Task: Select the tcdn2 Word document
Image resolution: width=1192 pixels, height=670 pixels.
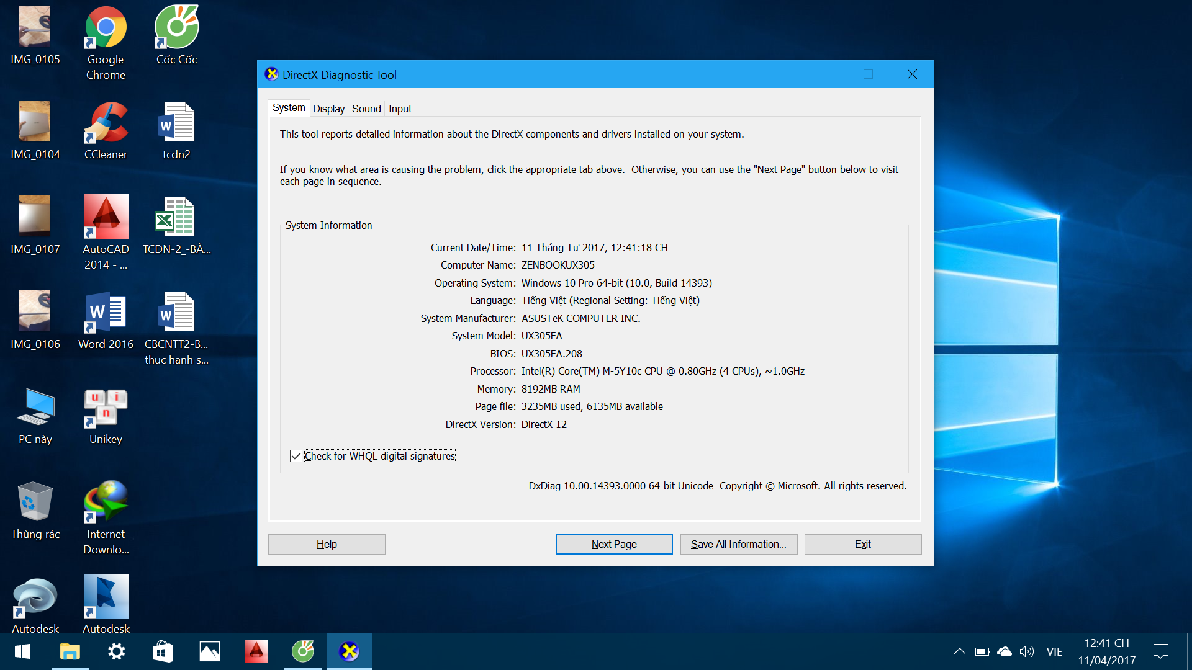Action: [x=176, y=131]
